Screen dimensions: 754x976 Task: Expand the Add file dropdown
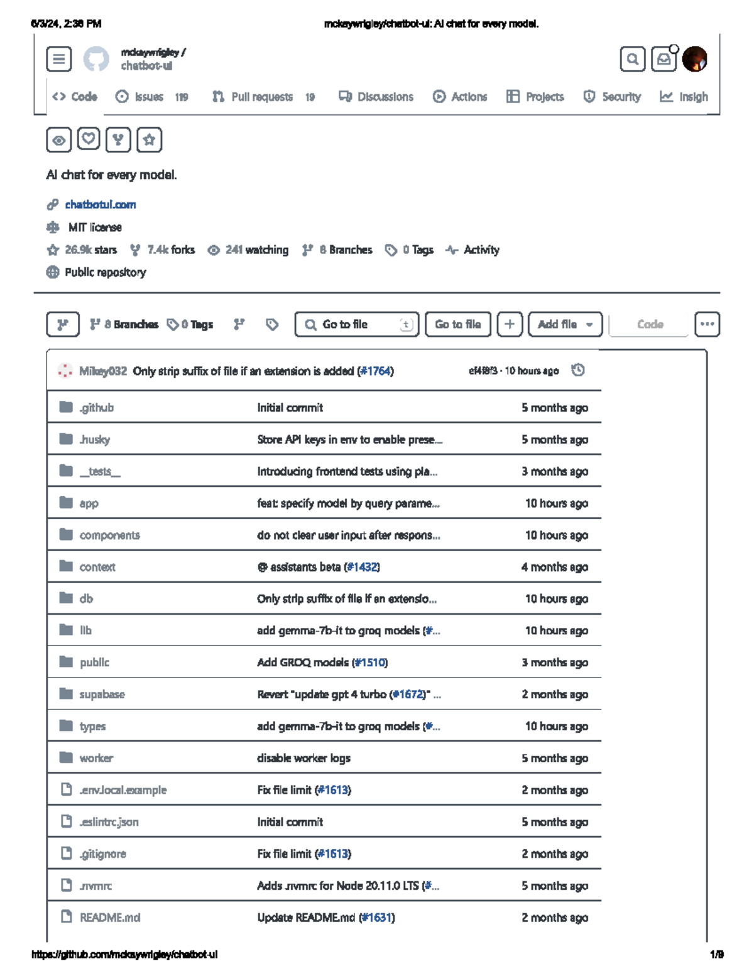click(564, 324)
